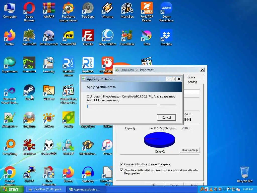The height and width of the screenshot is (193, 257).
Task: Open the HandBrake desktop icon
Action: point(127,37)
